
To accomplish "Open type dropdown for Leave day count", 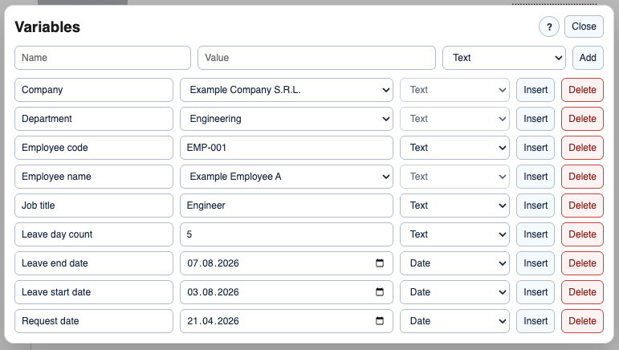I will tap(454, 234).
